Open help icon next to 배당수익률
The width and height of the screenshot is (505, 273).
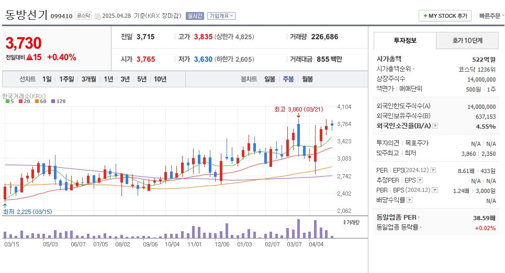(409, 200)
